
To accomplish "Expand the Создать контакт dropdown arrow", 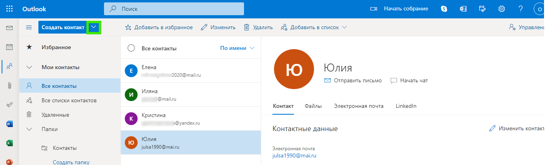I will point(94,28).
